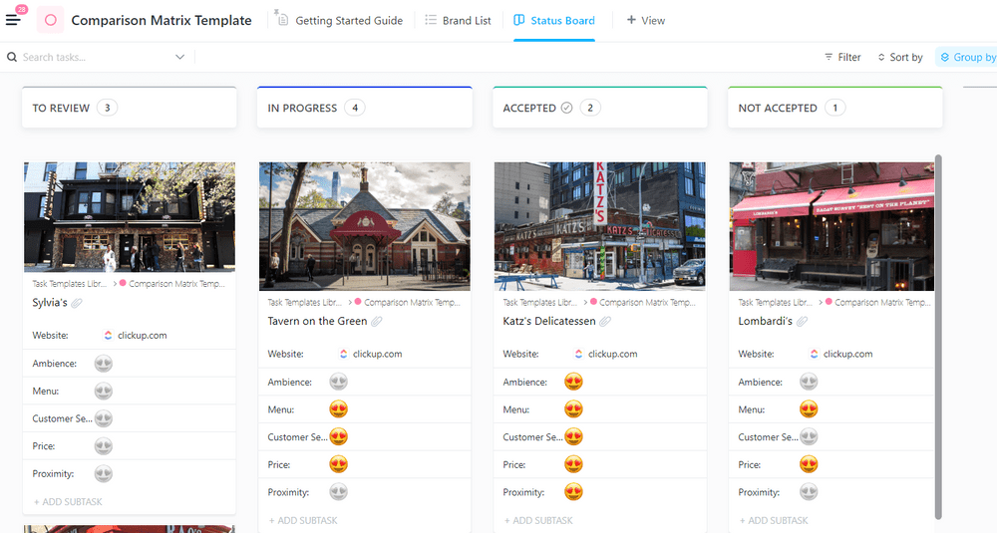Click the pink circle space icon
Screen dimensions: 997x533
[x=50, y=20]
